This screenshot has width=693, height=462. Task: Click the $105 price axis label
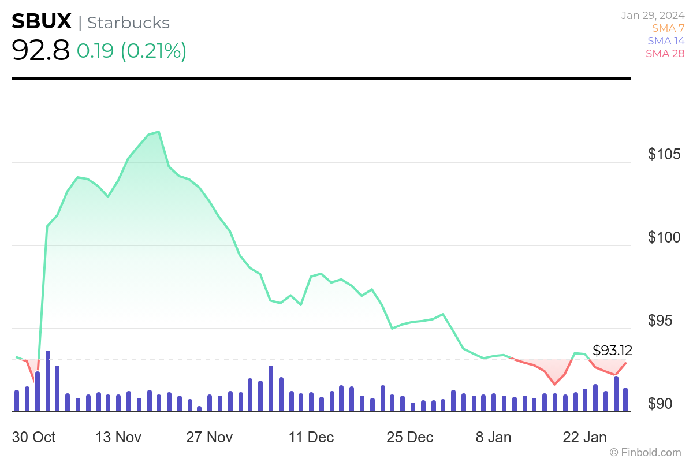pos(664,154)
